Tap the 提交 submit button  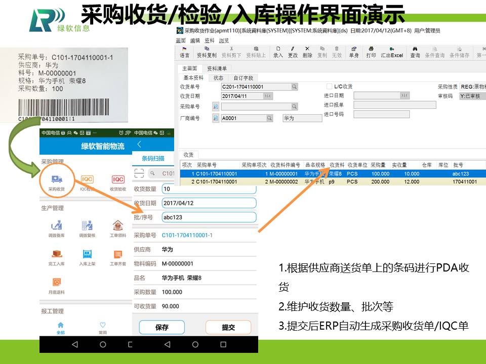click(228, 328)
